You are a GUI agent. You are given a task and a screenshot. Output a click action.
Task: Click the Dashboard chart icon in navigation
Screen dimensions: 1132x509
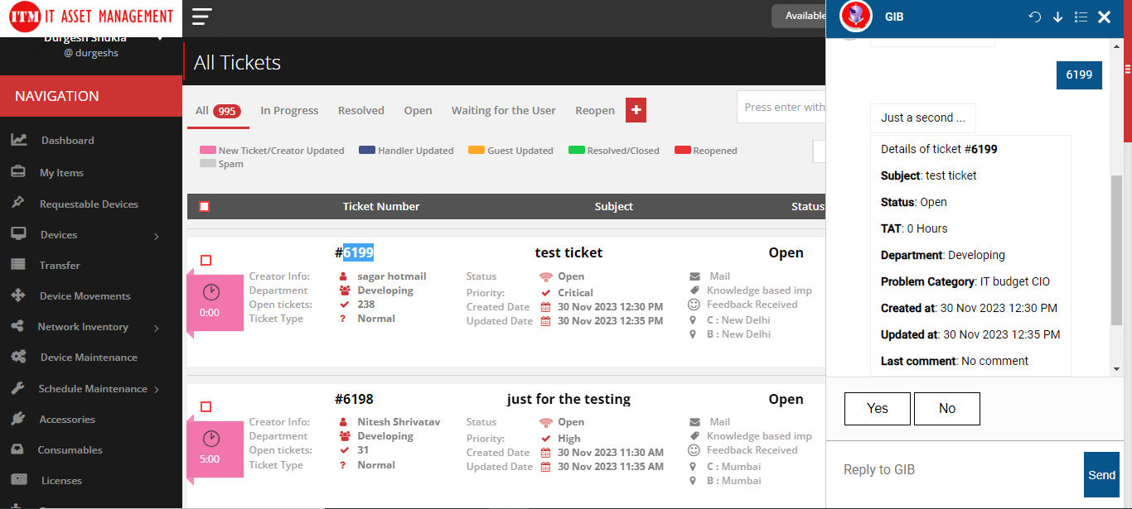click(19, 140)
